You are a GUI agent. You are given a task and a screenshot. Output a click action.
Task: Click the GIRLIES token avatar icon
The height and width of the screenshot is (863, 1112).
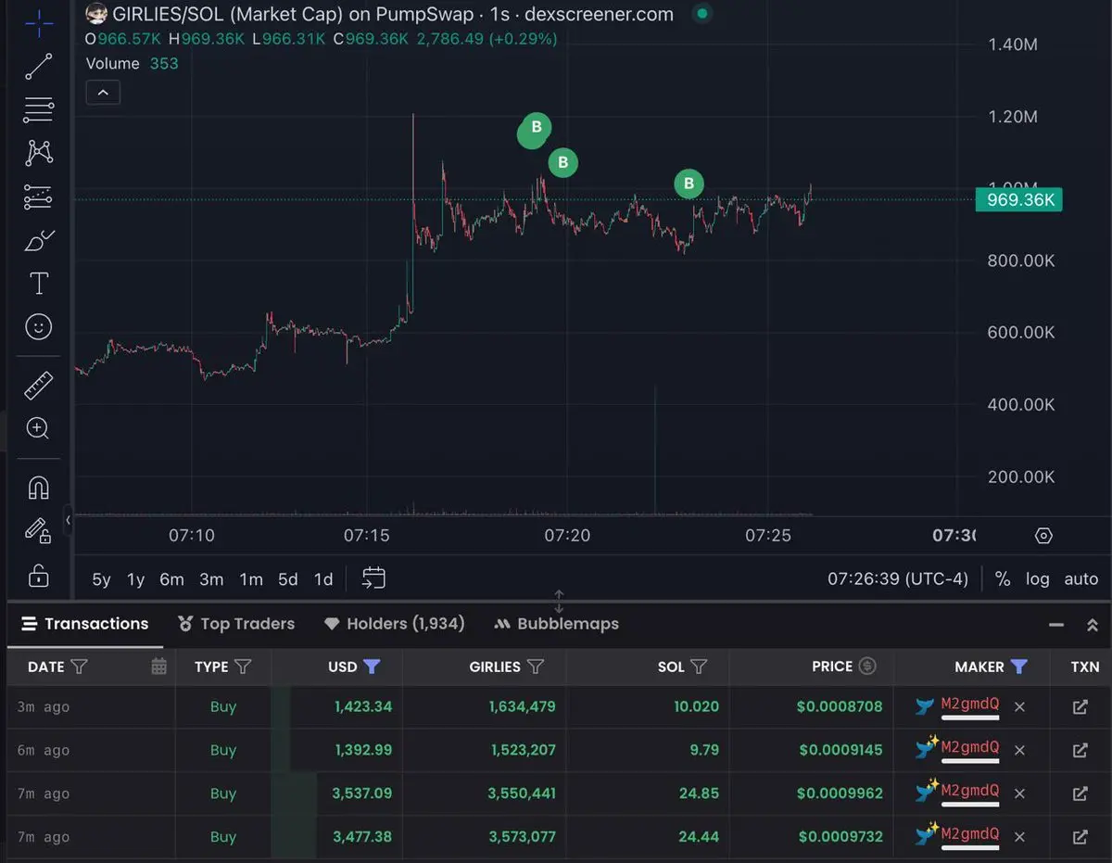(96, 14)
